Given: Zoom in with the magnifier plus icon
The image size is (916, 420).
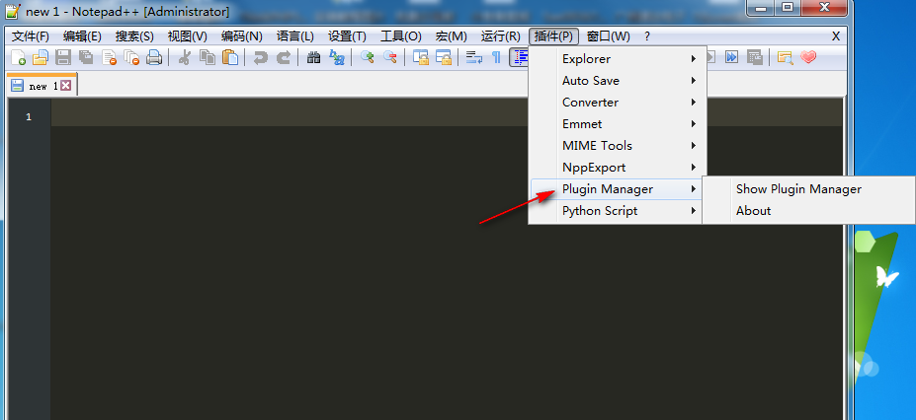Looking at the screenshot, I should tap(368, 57).
